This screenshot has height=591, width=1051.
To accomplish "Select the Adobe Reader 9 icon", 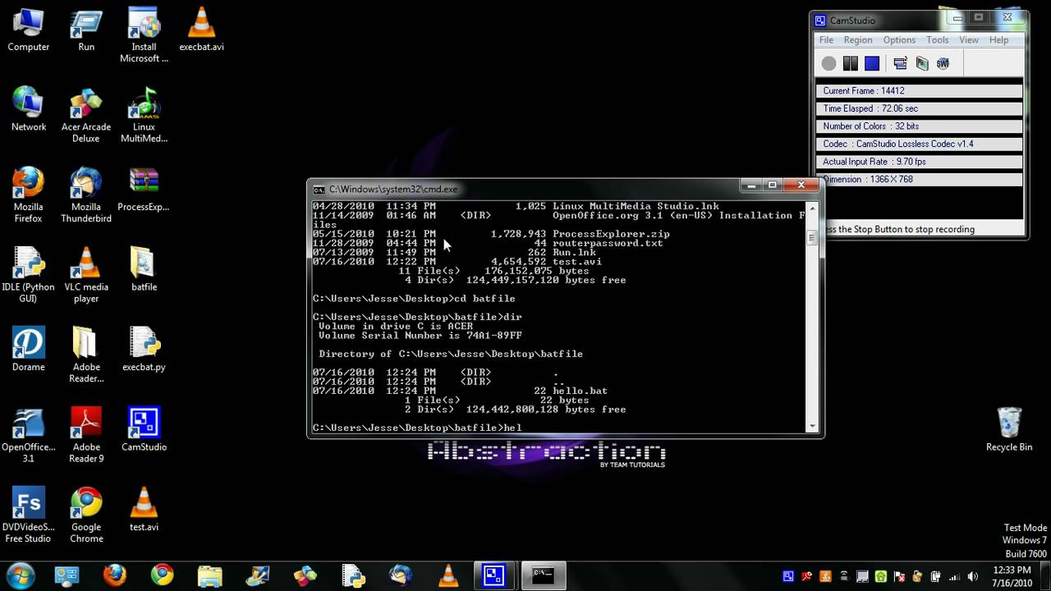I will (x=86, y=435).
